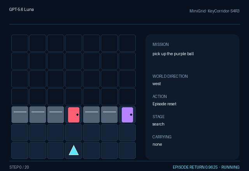The height and width of the screenshot is (171, 249).
Task: Click the second gray wall tile from the left
Action: [38, 115]
